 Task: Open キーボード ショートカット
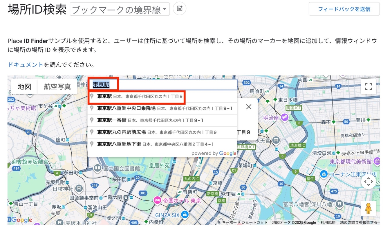[x=245, y=222]
